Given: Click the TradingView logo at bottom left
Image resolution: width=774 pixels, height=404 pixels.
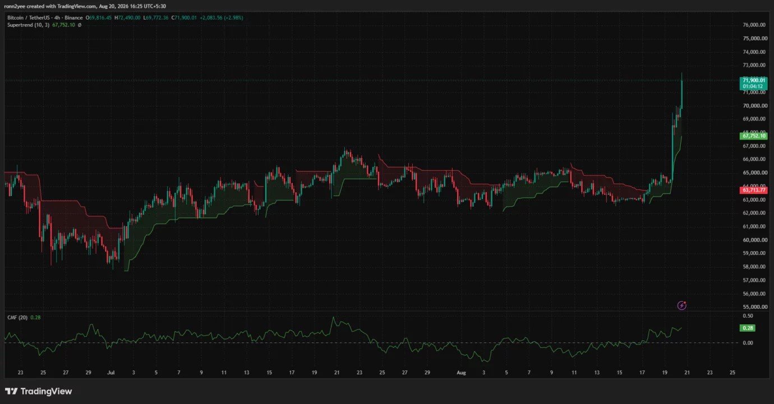Looking at the screenshot, I should click(39, 391).
